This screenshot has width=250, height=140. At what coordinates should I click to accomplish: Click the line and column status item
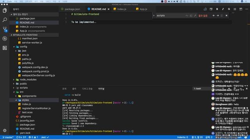197,137
